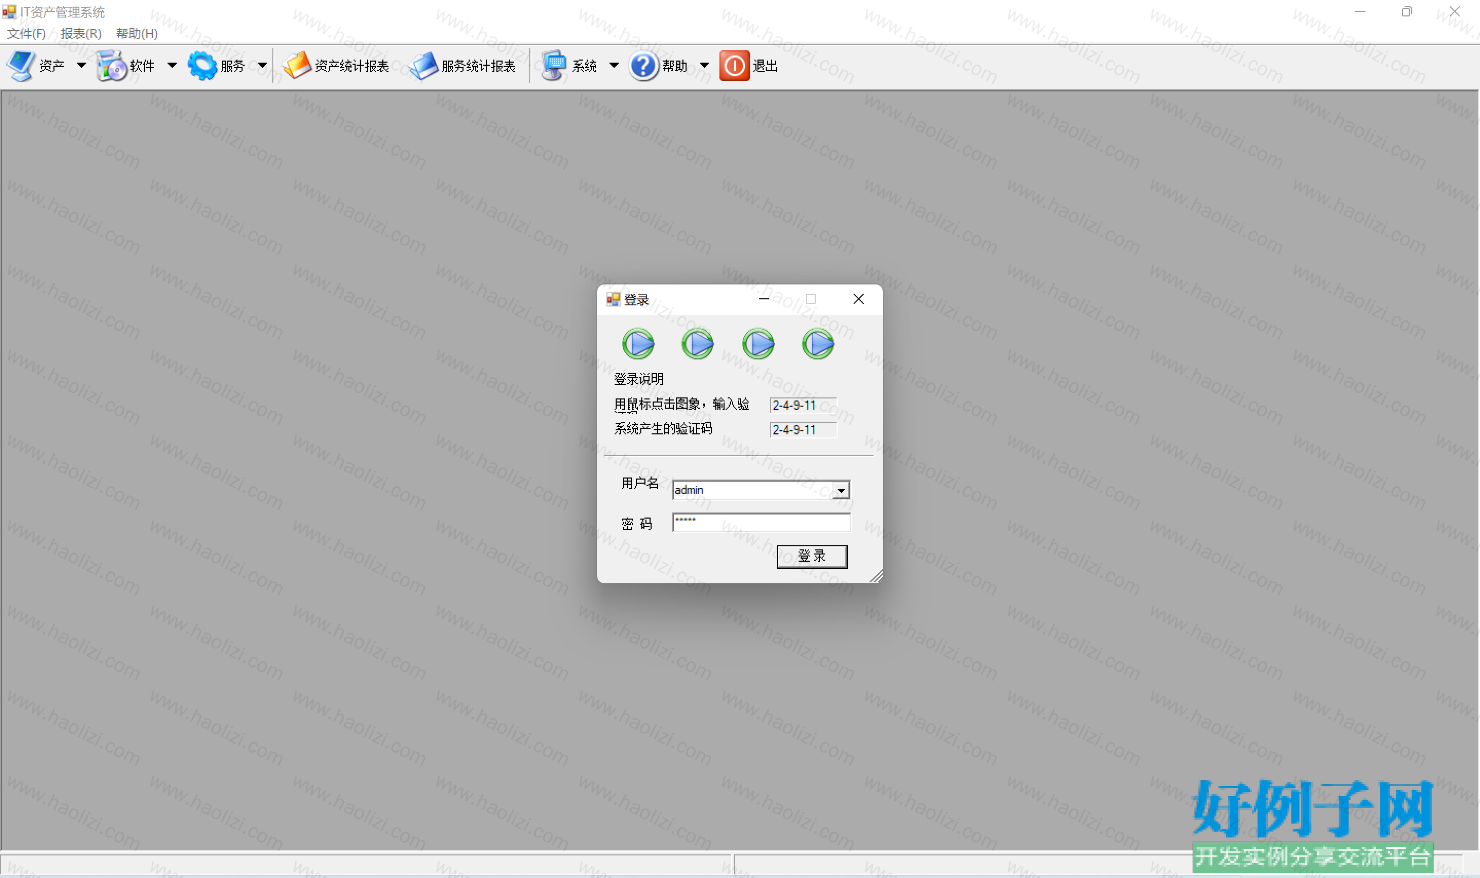
Task: Select the second green play image in login dialog
Action: [x=698, y=343]
